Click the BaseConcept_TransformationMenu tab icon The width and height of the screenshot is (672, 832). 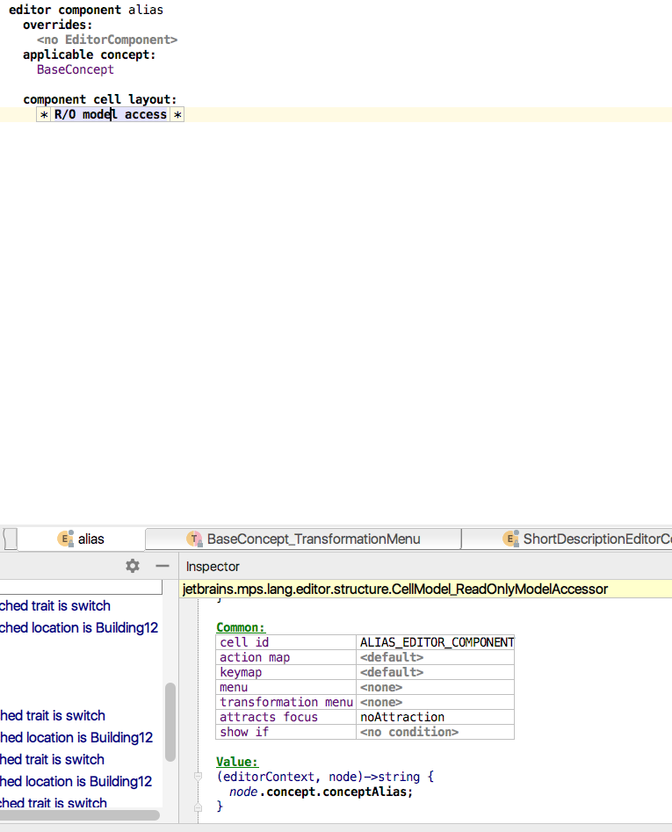(194, 539)
